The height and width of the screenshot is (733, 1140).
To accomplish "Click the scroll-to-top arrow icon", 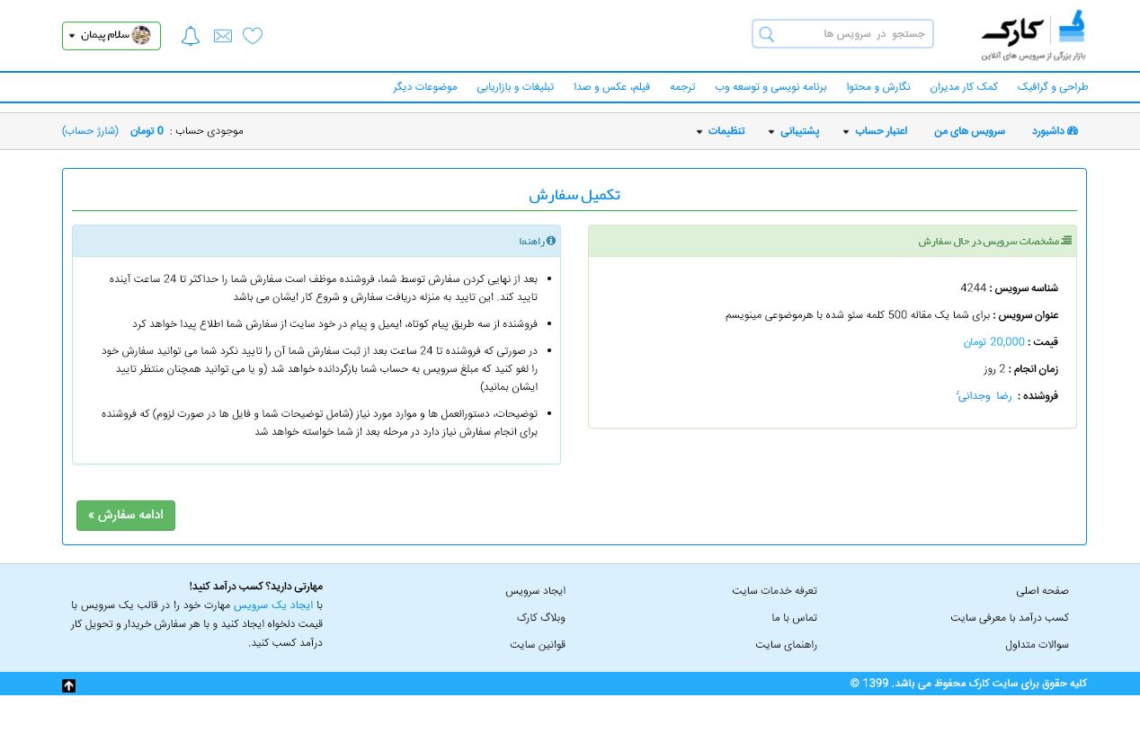I will 68,685.
